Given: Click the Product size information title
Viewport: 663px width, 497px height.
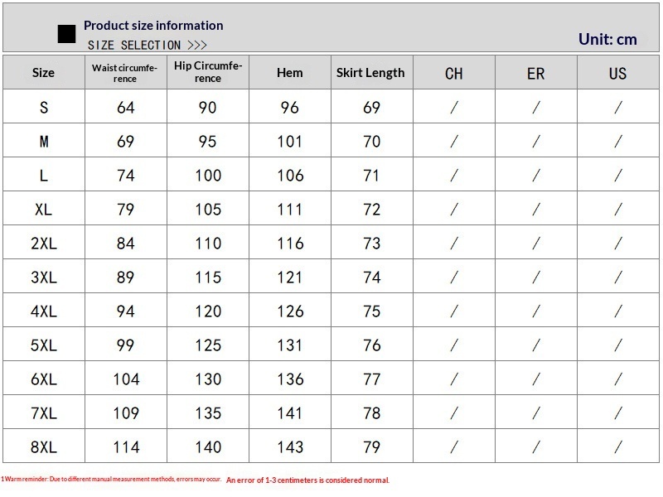Looking at the screenshot, I should point(153,26).
